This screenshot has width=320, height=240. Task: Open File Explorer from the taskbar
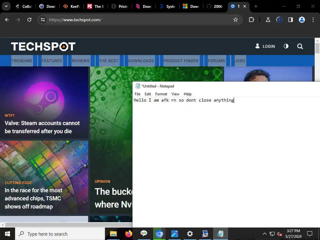coord(113,234)
